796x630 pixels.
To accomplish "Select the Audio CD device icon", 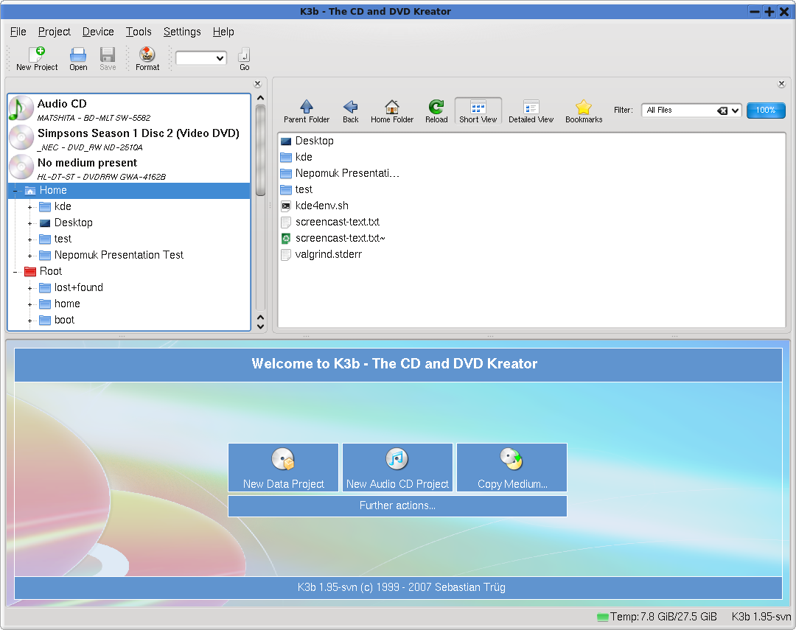I will click(21, 108).
